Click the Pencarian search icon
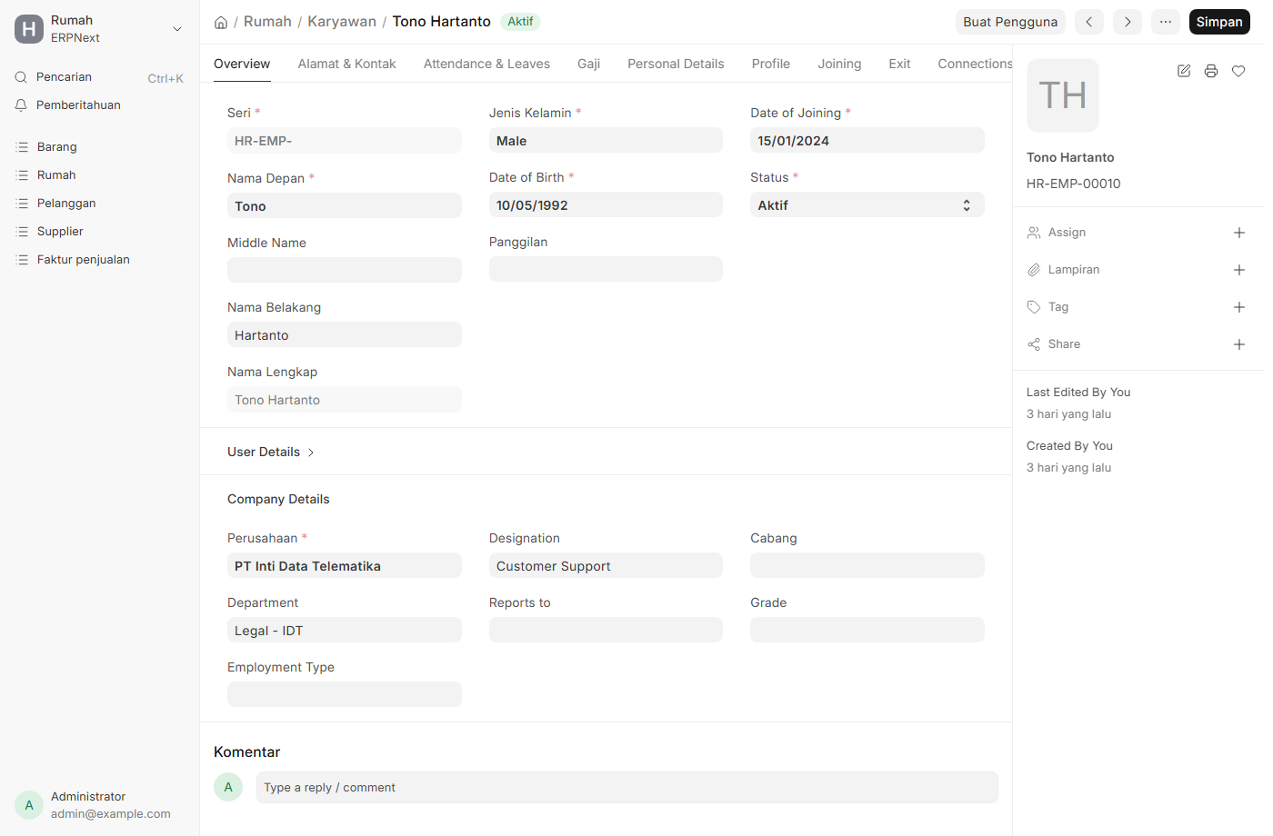The height and width of the screenshot is (836, 1273). coord(21,77)
